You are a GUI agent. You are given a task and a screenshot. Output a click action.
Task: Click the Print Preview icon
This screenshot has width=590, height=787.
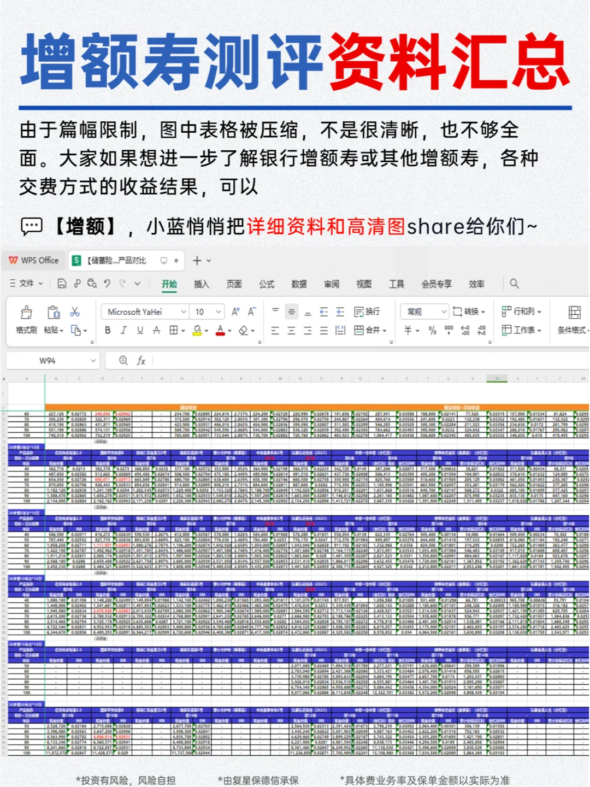coord(92,283)
